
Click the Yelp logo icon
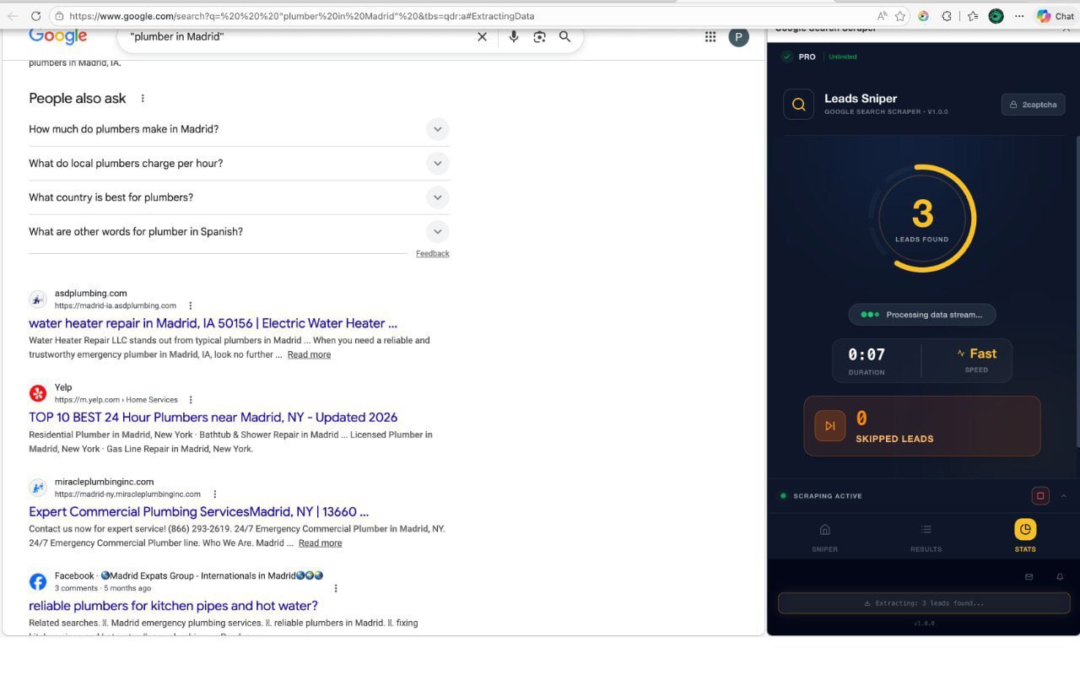[38, 393]
